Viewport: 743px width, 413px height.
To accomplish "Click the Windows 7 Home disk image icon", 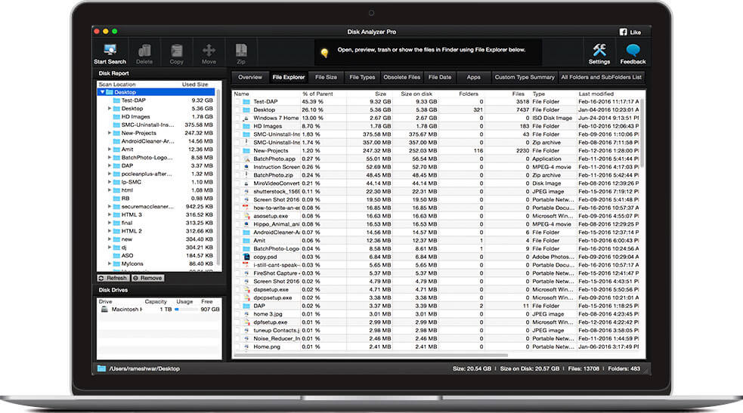I will pyautogui.click(x=246, y=119).
